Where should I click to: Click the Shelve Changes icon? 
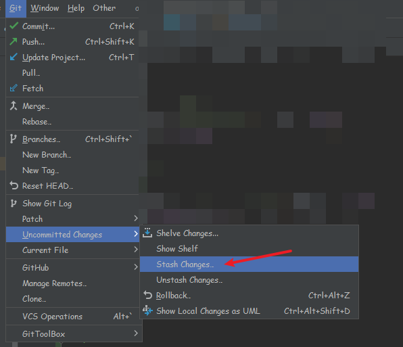pos(147,233)
